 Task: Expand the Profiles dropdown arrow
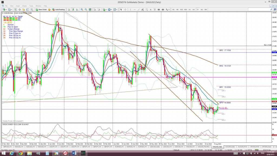pos(12,9)
